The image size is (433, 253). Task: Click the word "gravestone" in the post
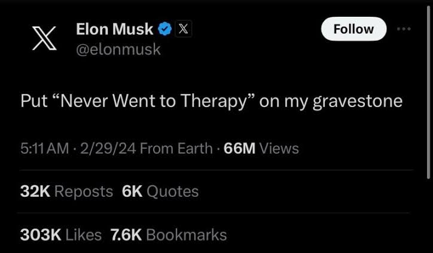[x=358, y=102]
